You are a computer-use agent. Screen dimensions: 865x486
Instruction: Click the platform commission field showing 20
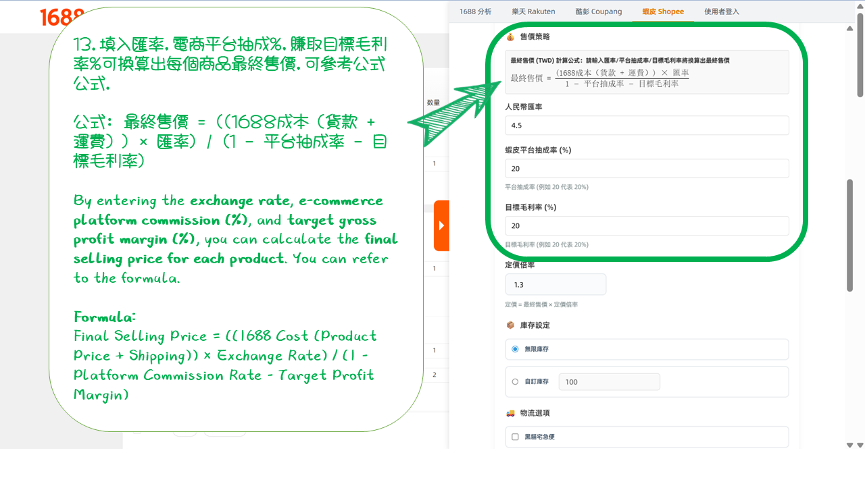point(647,168)
